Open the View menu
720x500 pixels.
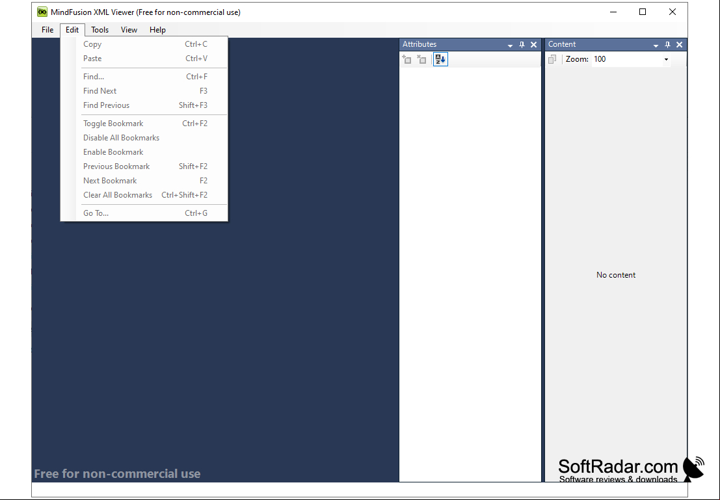129,30
